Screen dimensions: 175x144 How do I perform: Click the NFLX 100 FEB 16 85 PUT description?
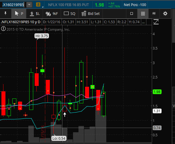coord(68,5)
